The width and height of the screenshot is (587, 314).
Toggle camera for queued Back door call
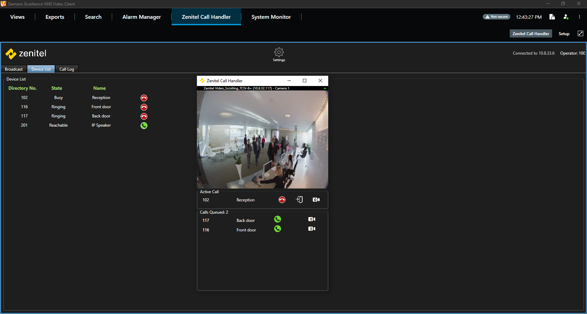click(x=312, y=219)
